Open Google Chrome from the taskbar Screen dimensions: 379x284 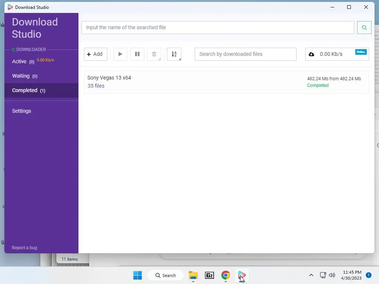[225, 275]
